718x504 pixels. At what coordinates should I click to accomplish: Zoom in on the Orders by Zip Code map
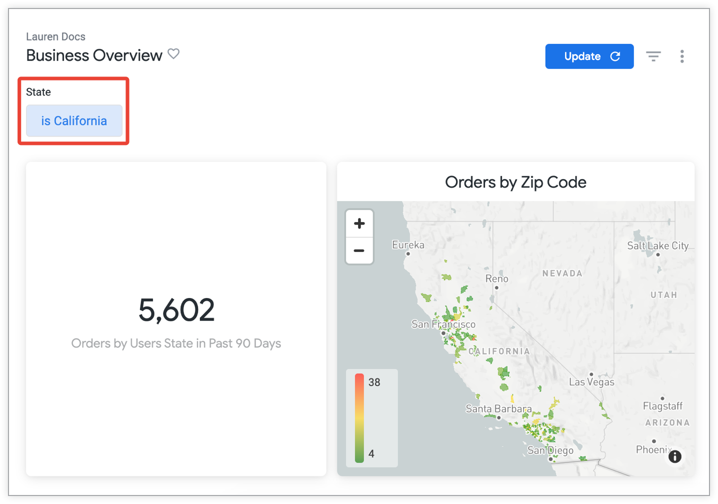coord(359,223)
